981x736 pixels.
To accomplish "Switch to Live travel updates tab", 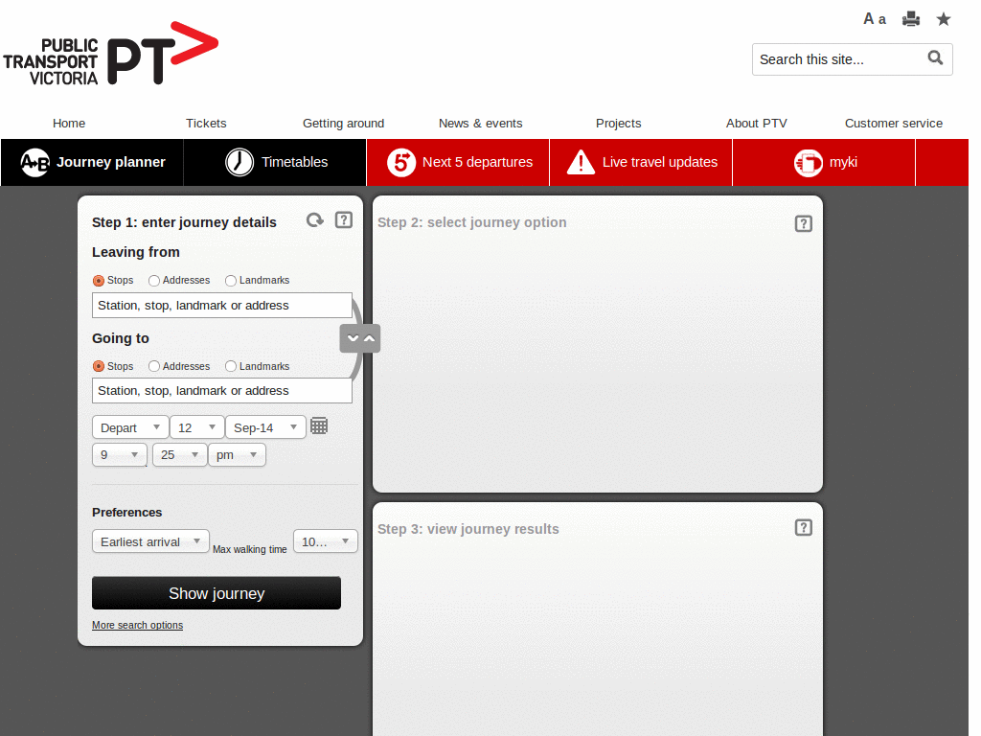I will click(x=641, y=163).
